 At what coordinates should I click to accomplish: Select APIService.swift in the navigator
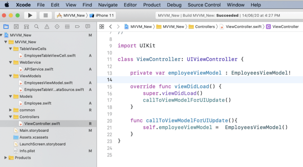point(39,69)
